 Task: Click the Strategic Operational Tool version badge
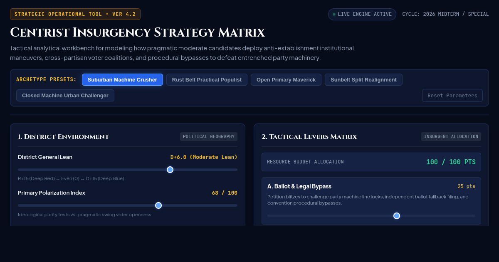point(75,14)
